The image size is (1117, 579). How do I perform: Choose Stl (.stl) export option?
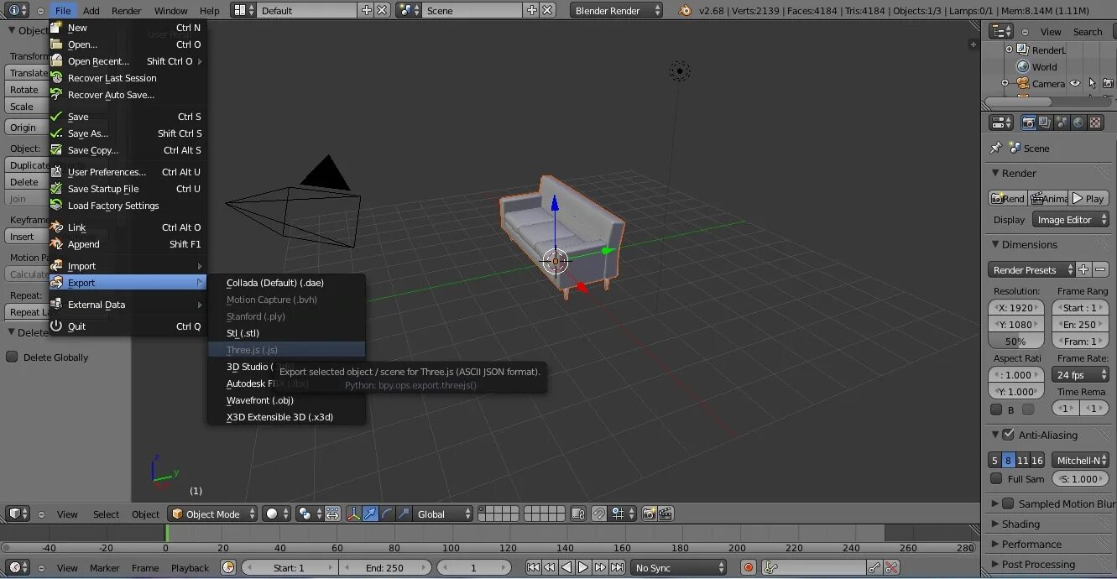tap(286, 333)
